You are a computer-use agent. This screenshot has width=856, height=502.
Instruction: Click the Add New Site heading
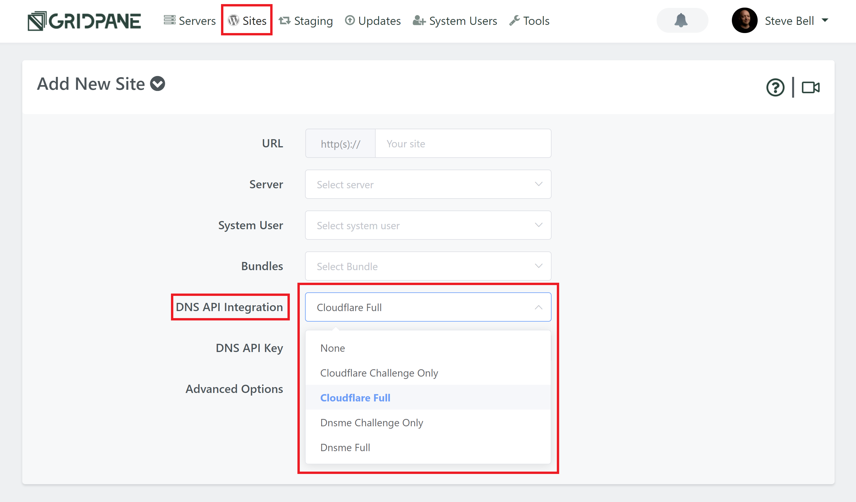click(91, 84)
